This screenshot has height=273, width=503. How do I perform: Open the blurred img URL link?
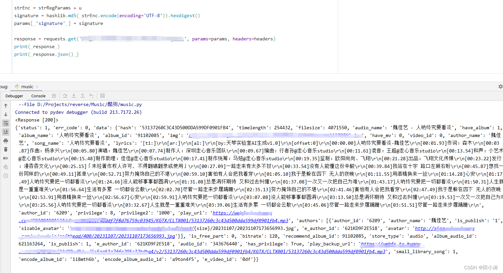click(x=276, y=135)
